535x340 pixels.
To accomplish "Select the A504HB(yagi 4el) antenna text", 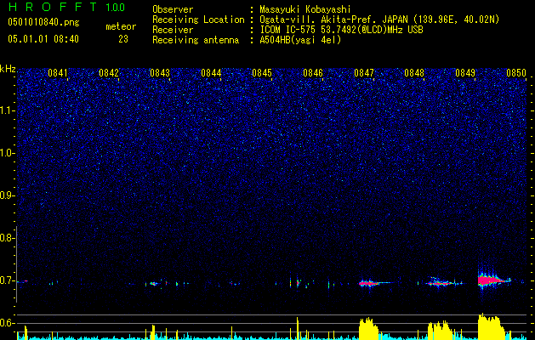I will (300, 40).
